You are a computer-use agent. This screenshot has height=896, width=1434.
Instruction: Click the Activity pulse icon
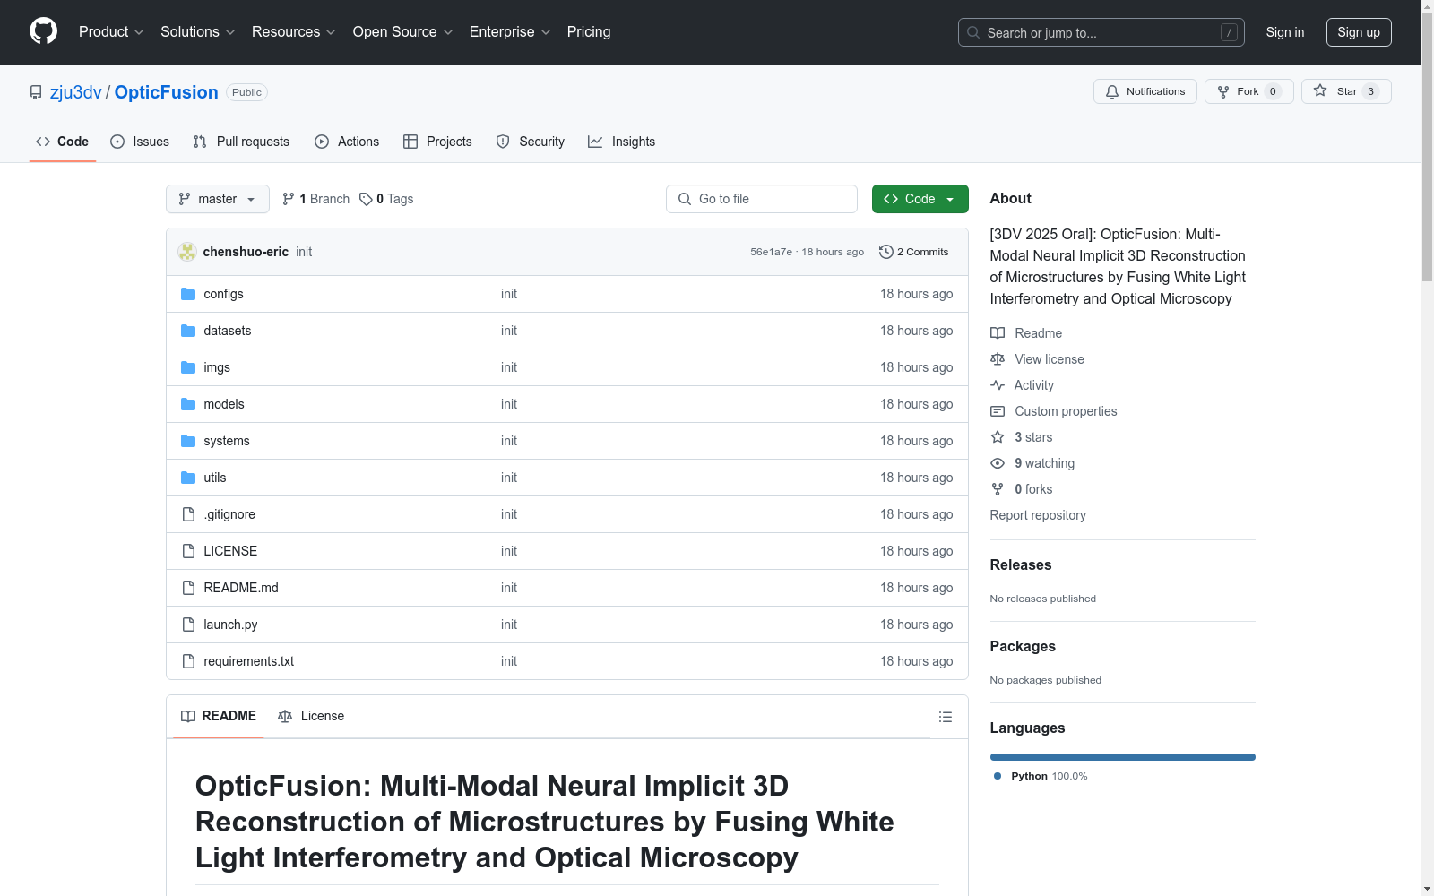998,385
